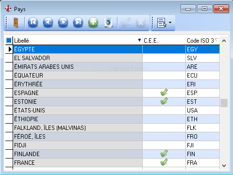This screenshot has width=233, height=175.
Task: Go to the first record
Action: click(x=33, y=22)
